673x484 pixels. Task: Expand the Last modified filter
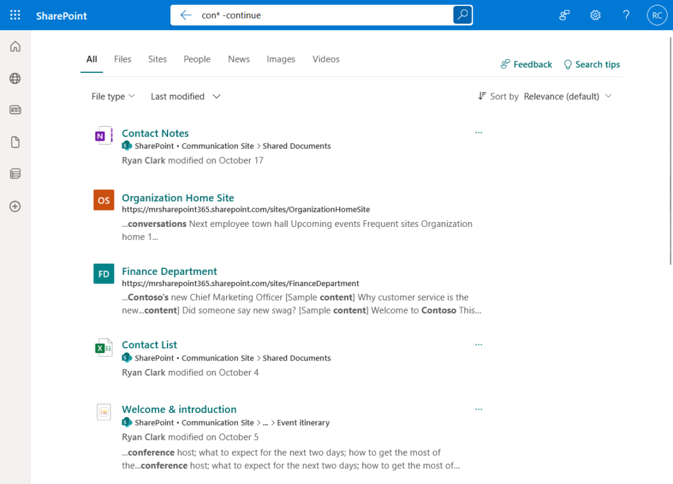point(185,96)
